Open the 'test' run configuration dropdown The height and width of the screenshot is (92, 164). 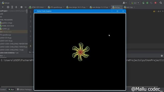(x=135, y=3)
